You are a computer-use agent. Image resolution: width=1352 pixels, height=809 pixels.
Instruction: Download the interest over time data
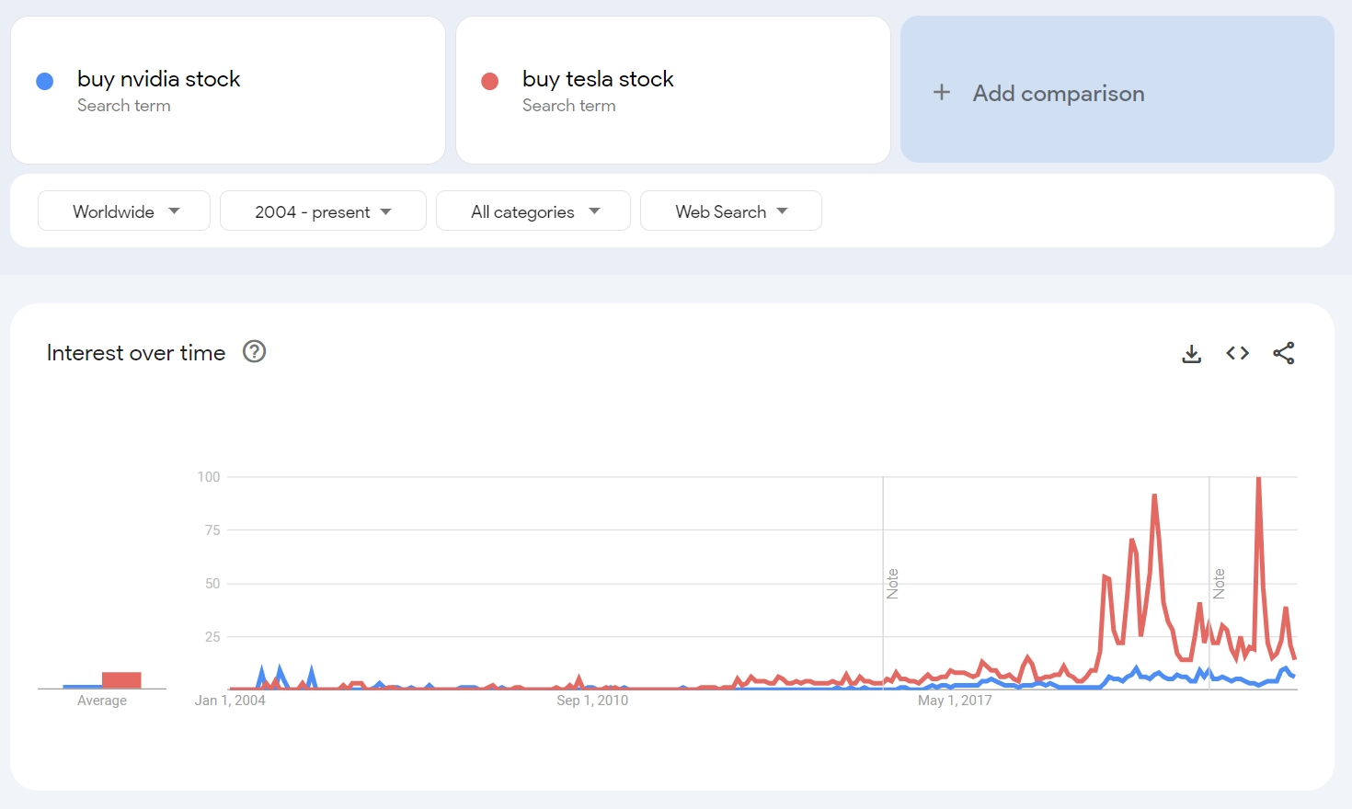click(1191, 353)
